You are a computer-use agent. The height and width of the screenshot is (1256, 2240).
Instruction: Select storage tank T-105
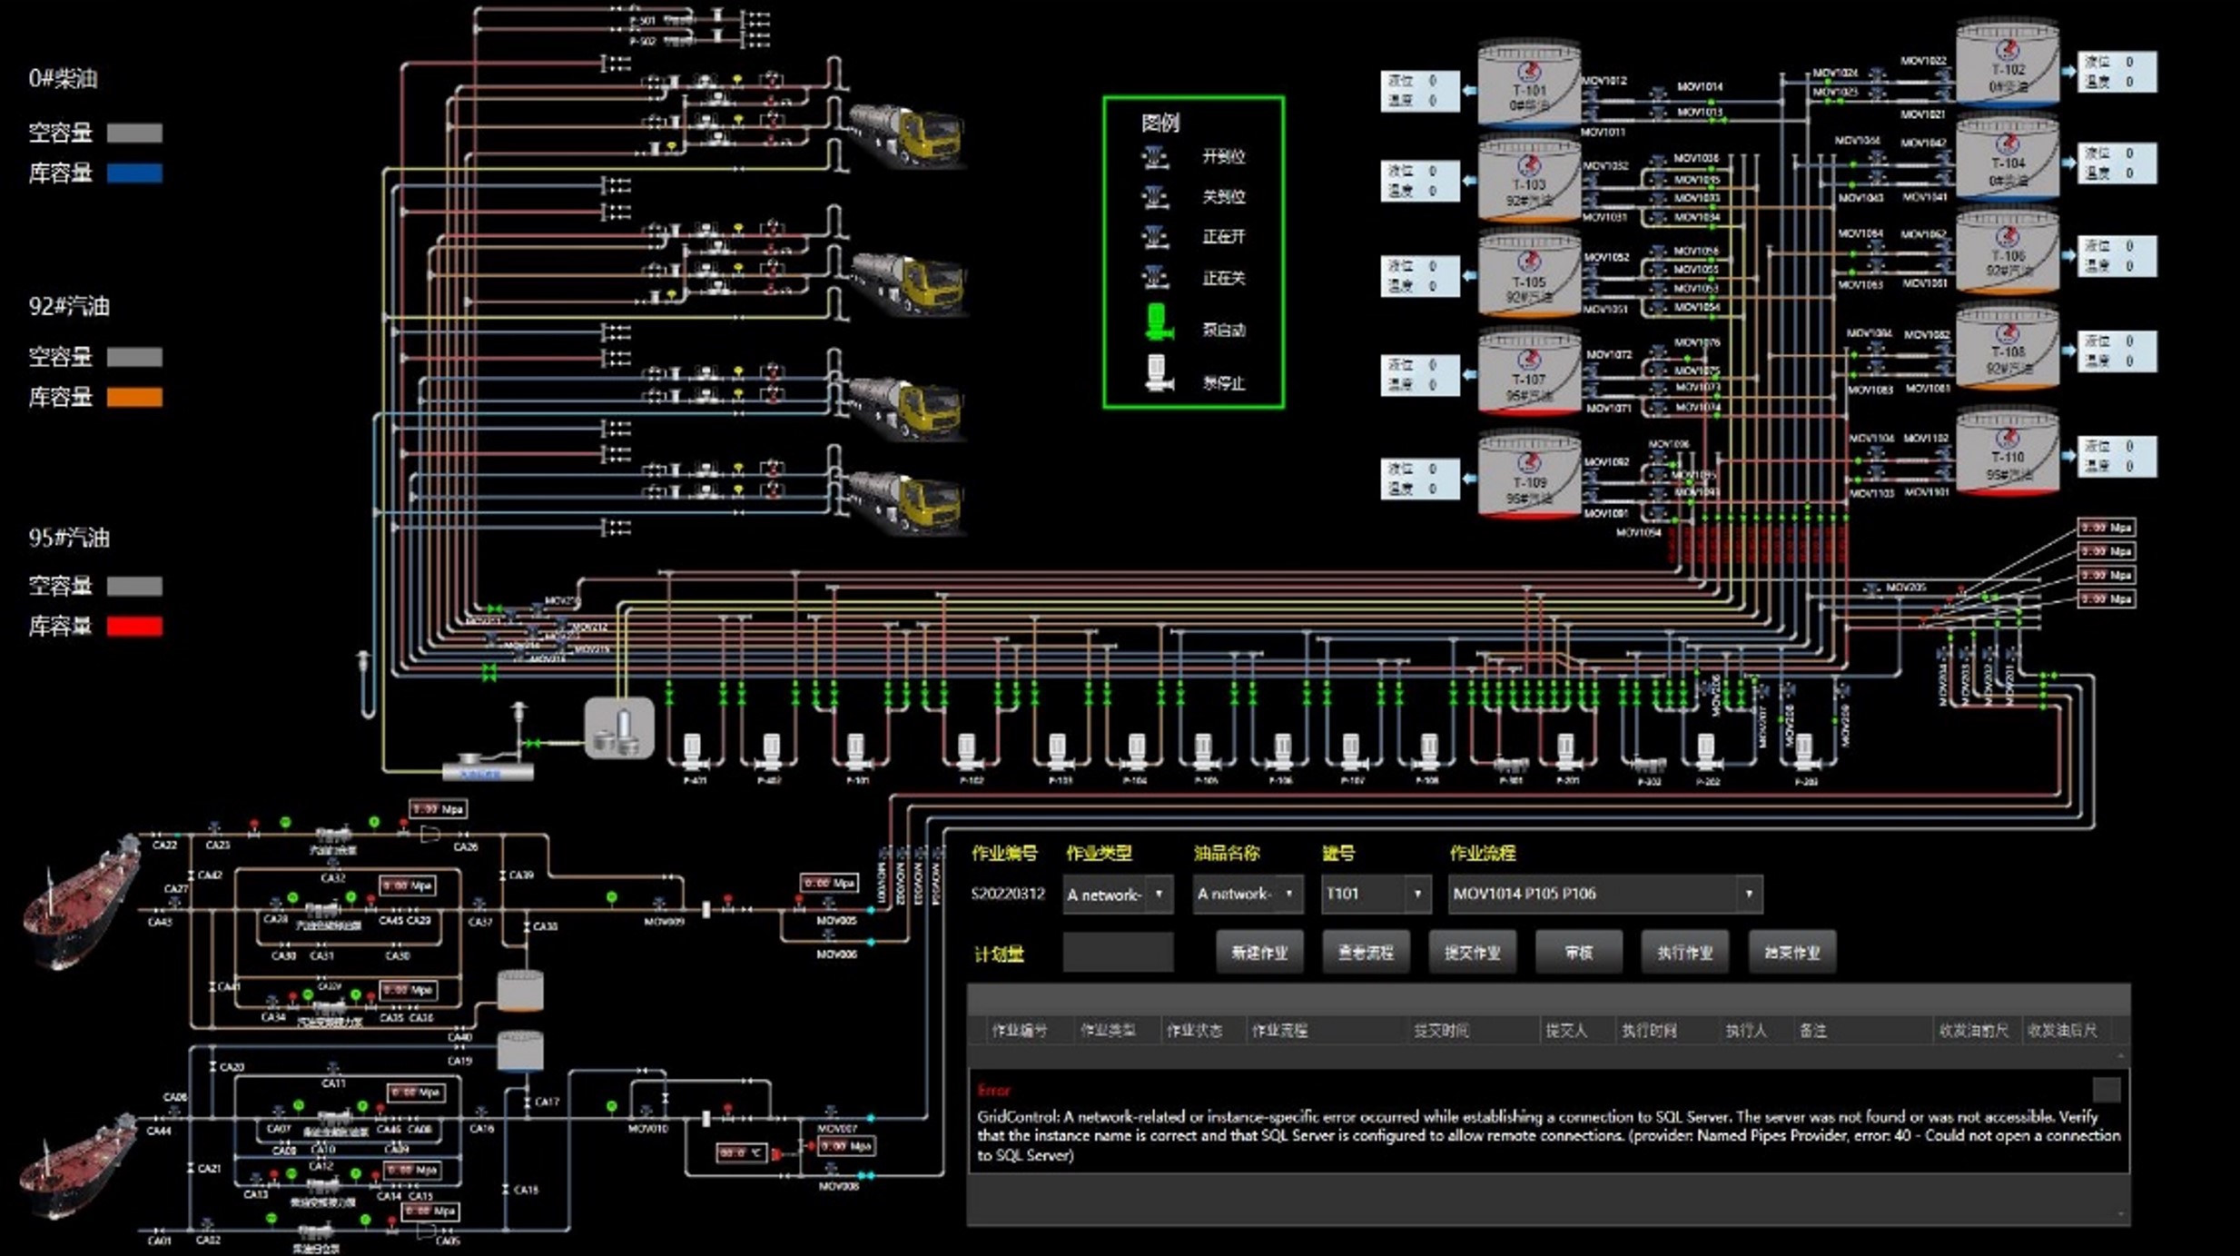coord(1528,274)
